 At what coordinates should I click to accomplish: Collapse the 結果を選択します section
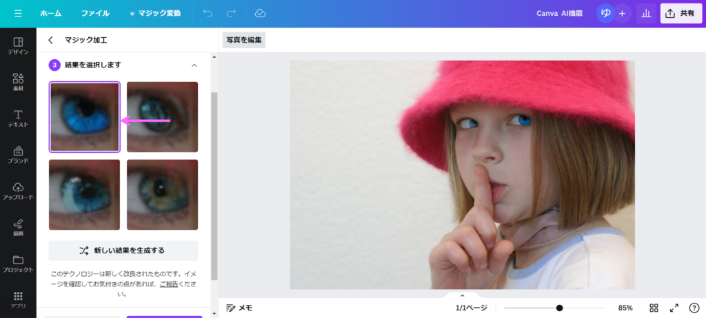coord(194,65)
